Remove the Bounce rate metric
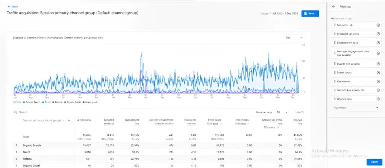 pyautogui.click(x=378, y=99)
